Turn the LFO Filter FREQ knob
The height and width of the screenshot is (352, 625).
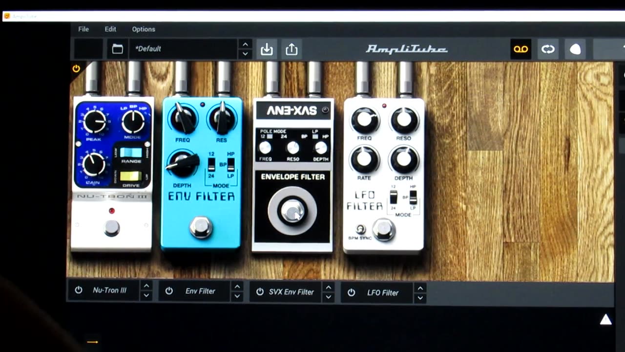click(365, 120)
